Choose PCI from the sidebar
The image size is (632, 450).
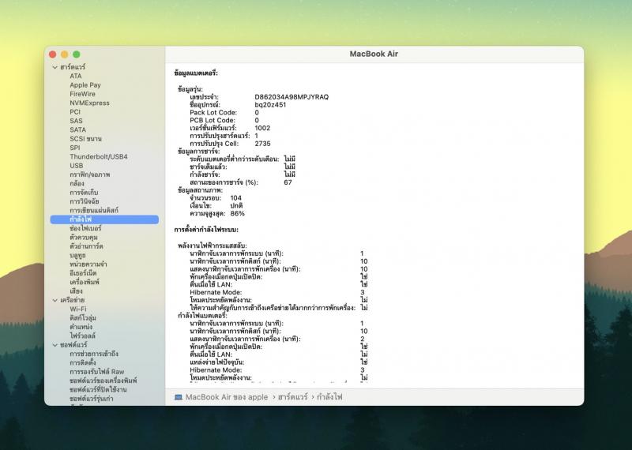pyautogui.click(x=75, y=111)
